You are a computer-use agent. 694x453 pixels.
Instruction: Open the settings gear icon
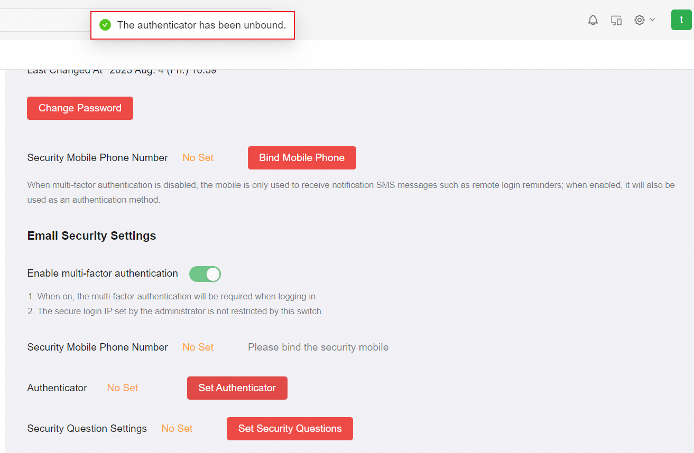click(640, 20)
